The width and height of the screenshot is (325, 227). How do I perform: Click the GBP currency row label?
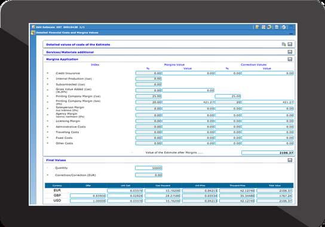[x=57, y=196]
